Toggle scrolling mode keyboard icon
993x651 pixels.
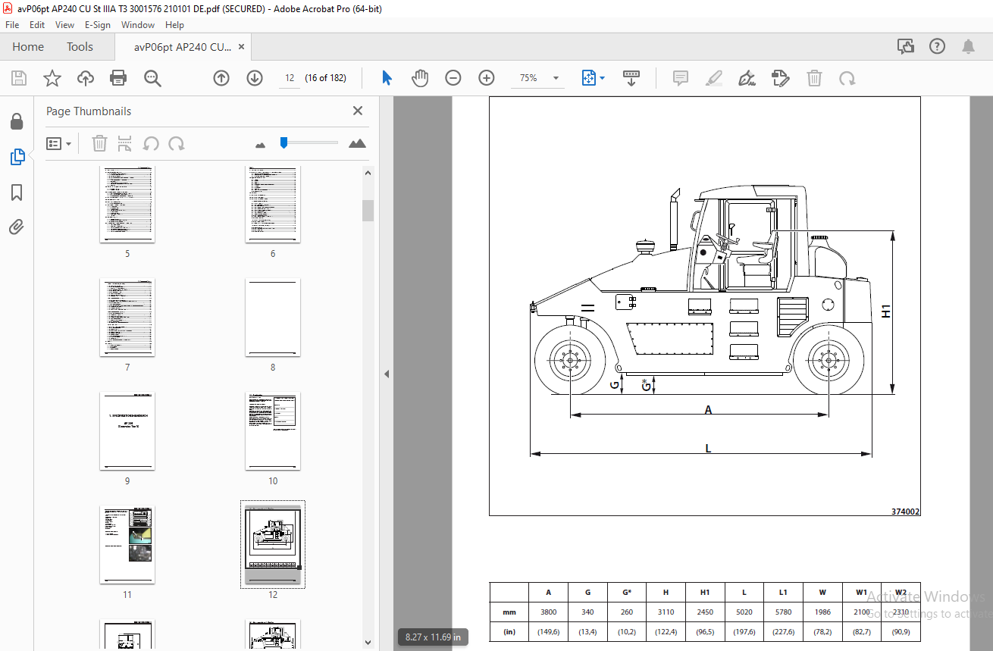[x=631, y=78]
